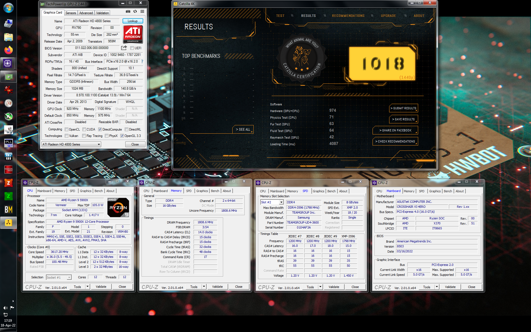Open the Validation tab in GPU-Z
This screenshot has width=531, height=332.
pos(102,13)
